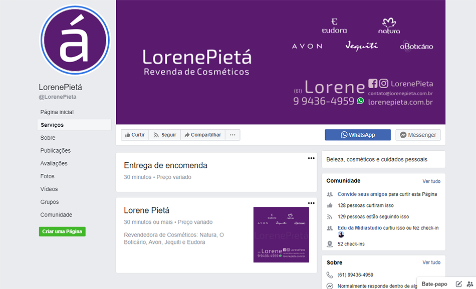
Task: Open new message icon in chat bar
Action: tap(458, 284)
